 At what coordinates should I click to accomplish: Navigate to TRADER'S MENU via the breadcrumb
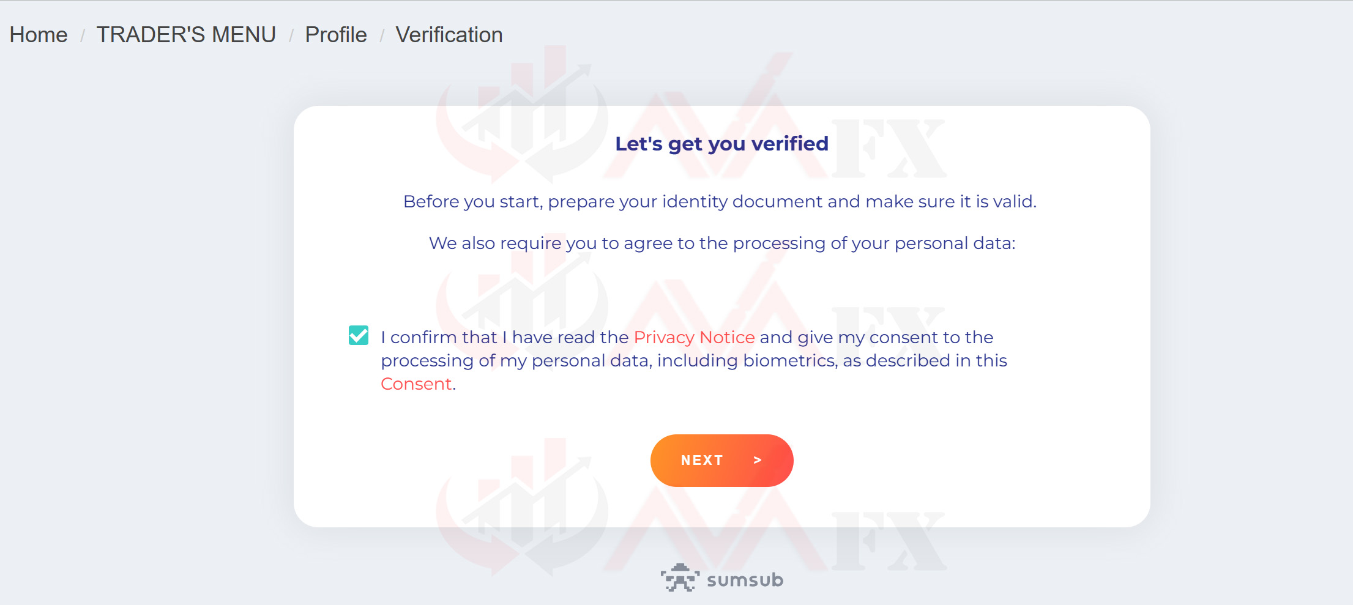pyautogui.click(x=185, y=34)
